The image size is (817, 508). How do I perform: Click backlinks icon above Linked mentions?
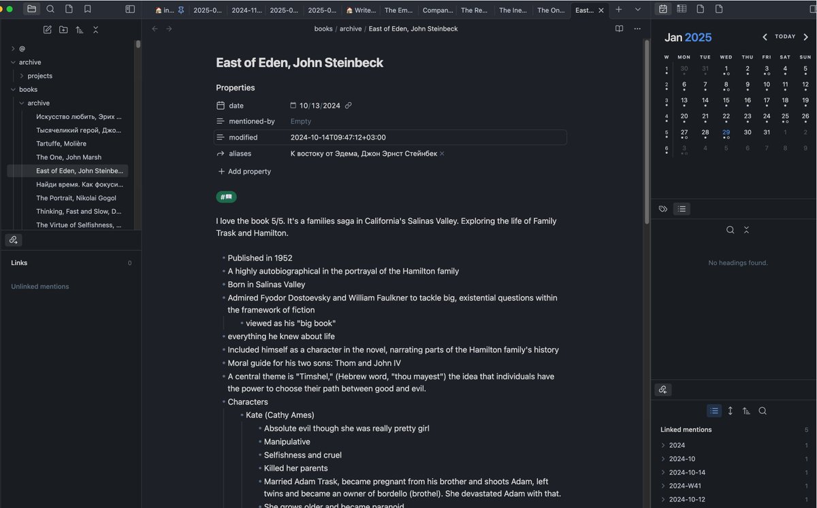coord(662,390)
